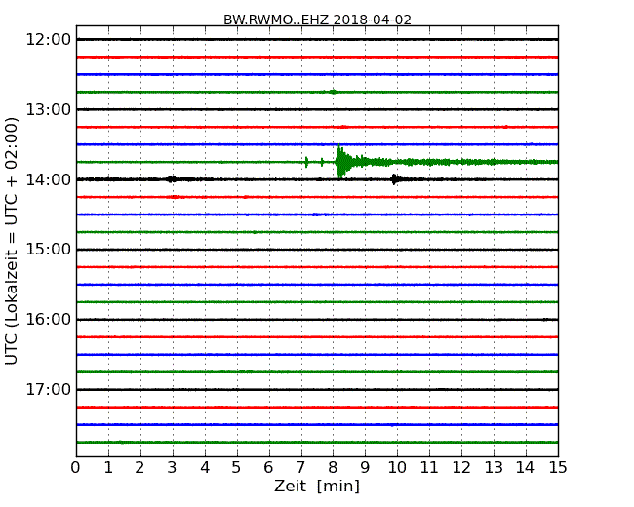634x507 pixels.
Task: Click the large green earthquake onset near minute 8
Action: click(340, 161)
